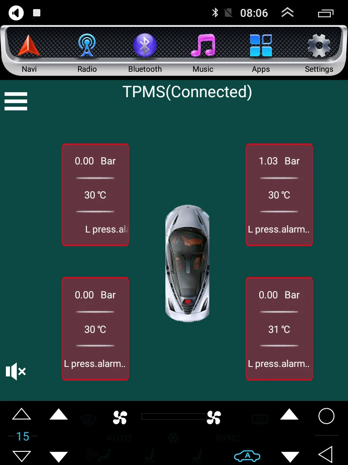Launch the Radio app
This screenshot has height=465, width=348.
point(87,54)
